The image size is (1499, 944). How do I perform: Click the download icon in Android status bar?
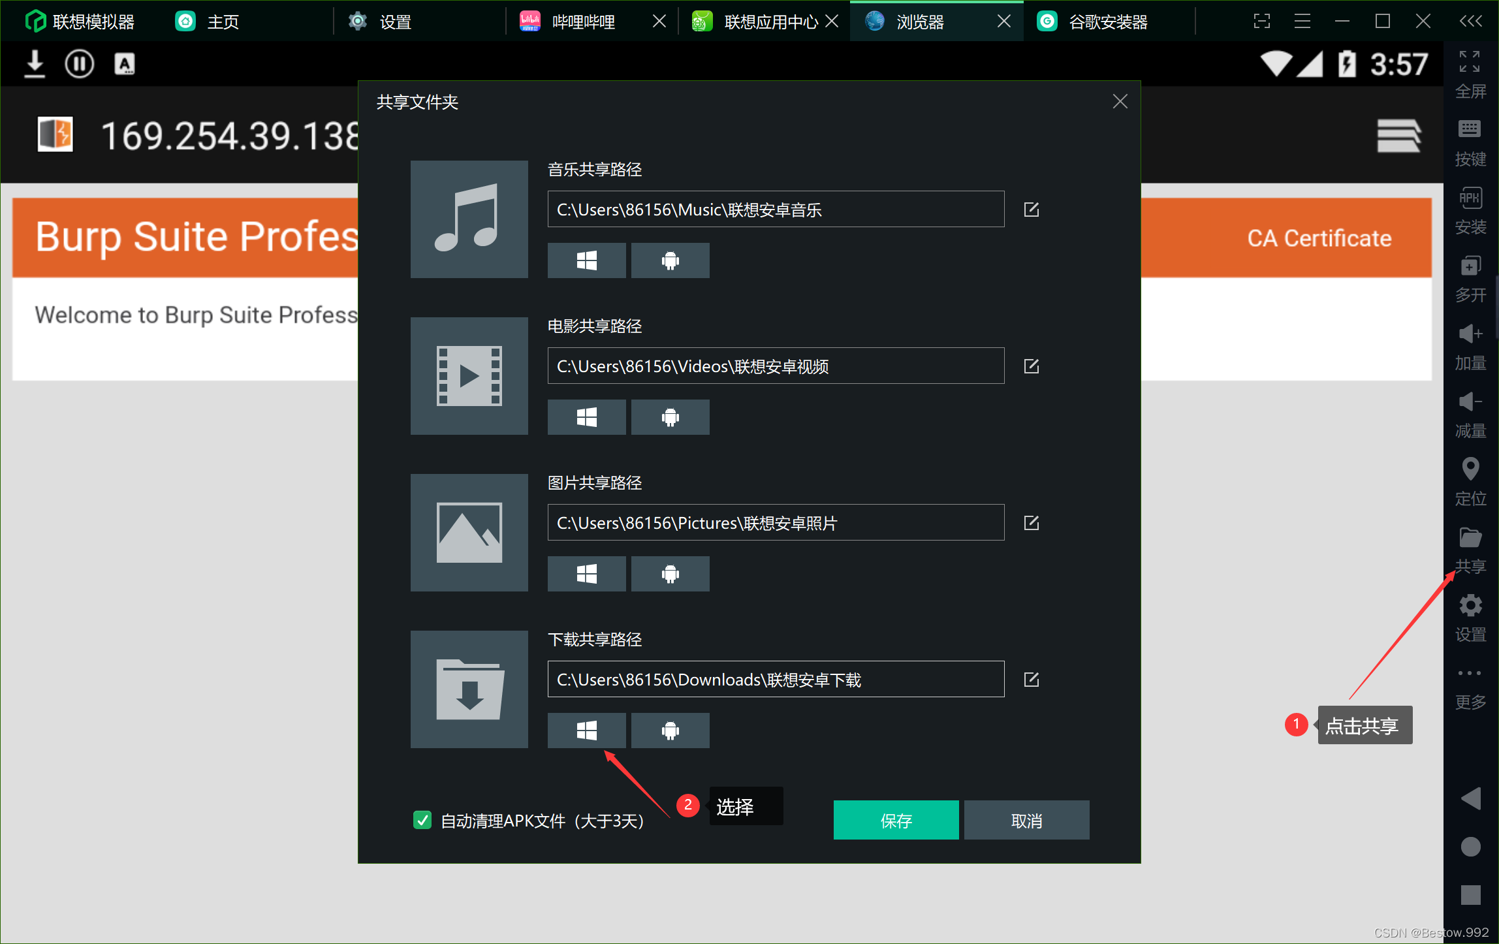tap(35, 64)
